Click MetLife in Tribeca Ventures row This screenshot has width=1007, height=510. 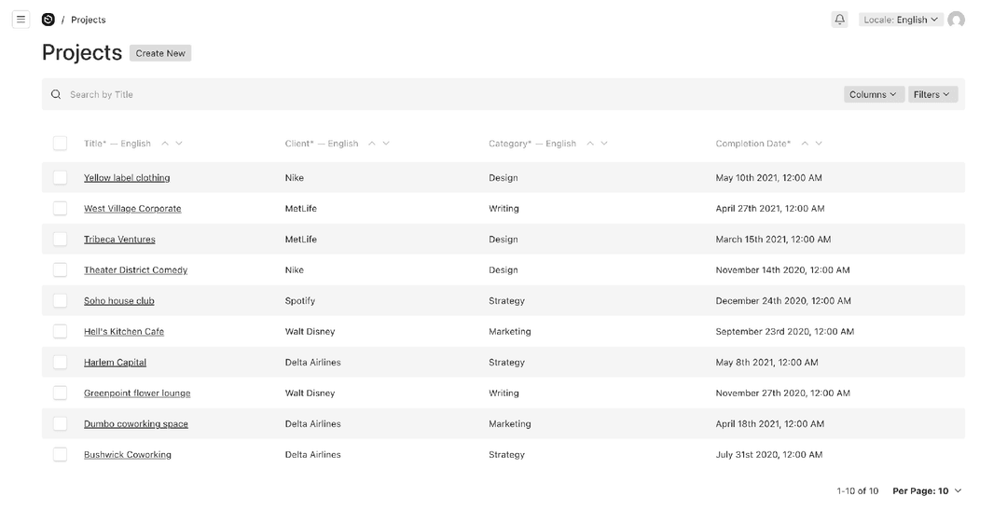click(x=301, y=239)
